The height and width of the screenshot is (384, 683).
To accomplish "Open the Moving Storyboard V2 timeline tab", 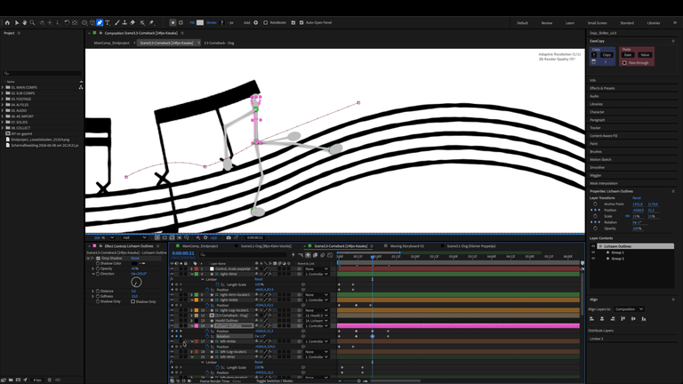I will coord(406,246).
